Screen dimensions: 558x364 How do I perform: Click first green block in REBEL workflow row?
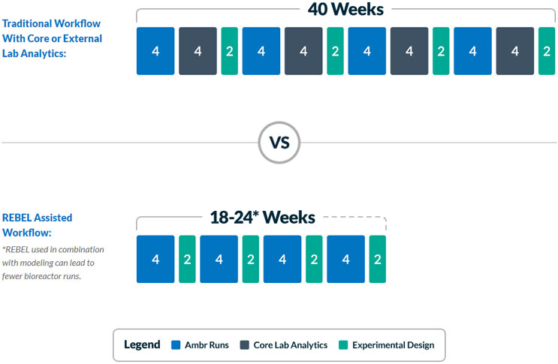pyautogui.click(x=187, y=259)
